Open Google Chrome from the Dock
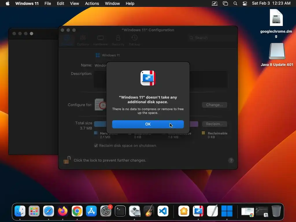Viewport: 296px width, 222px height. point(77,211)
